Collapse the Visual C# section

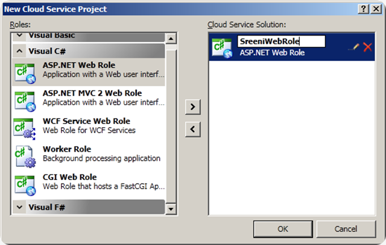[19, 51]
